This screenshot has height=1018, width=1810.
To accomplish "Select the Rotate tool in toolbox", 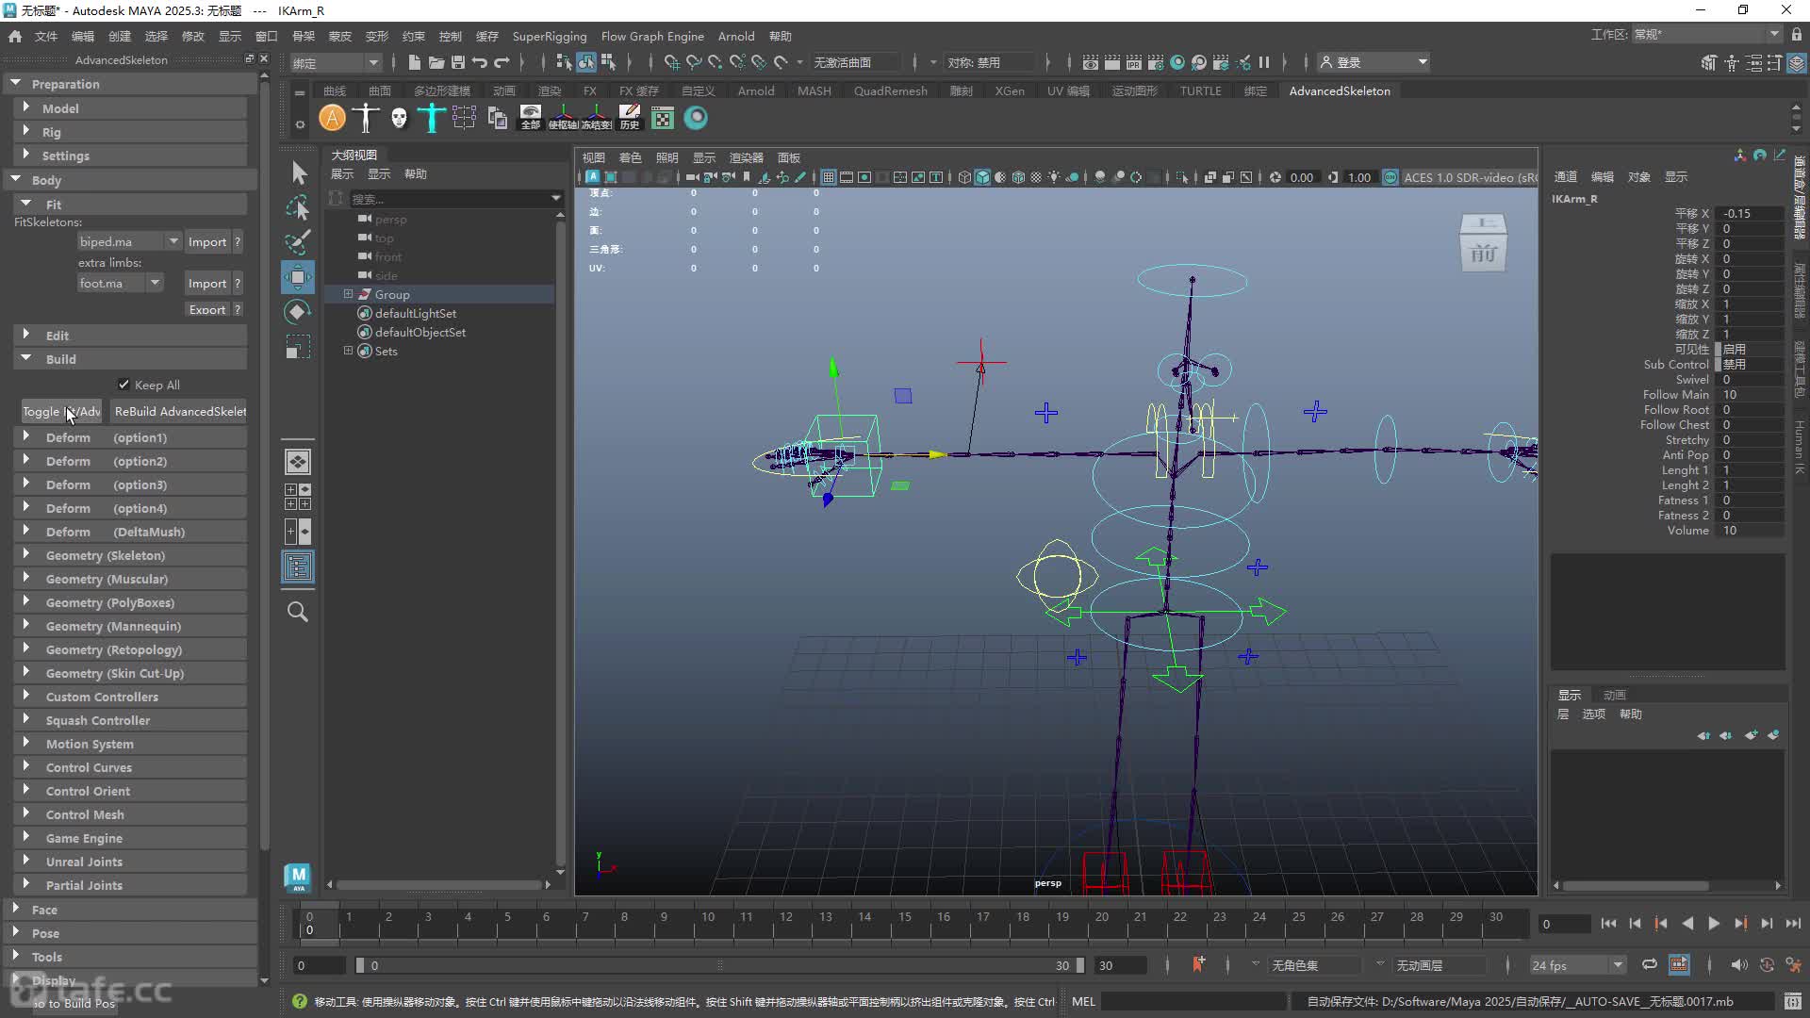I will 298,312.
